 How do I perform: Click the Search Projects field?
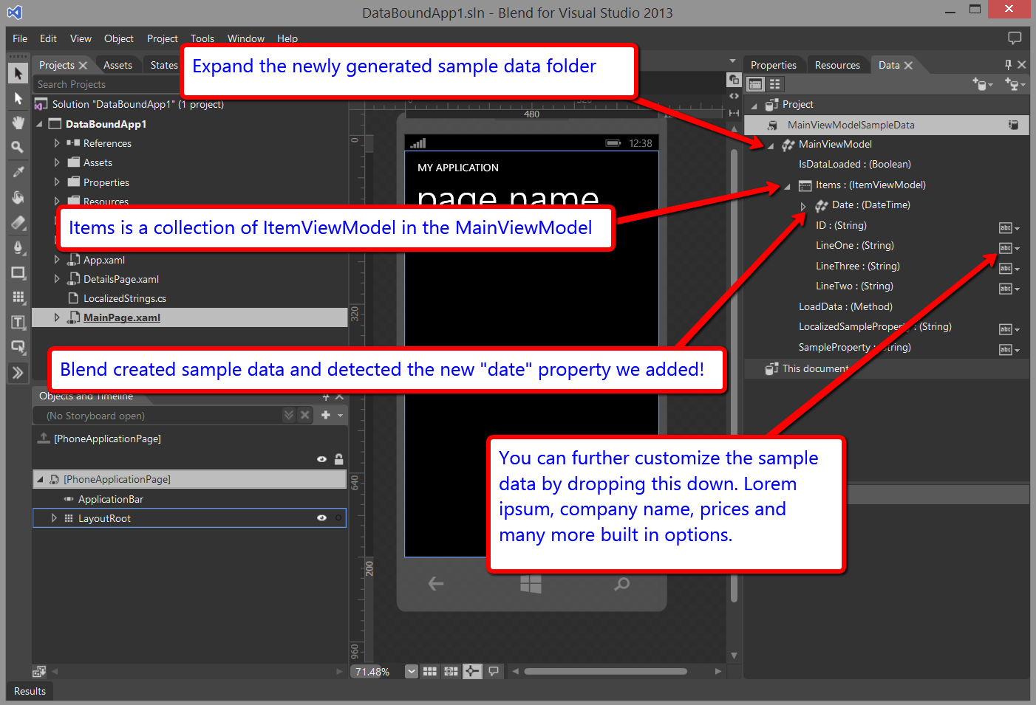[103, 84]
